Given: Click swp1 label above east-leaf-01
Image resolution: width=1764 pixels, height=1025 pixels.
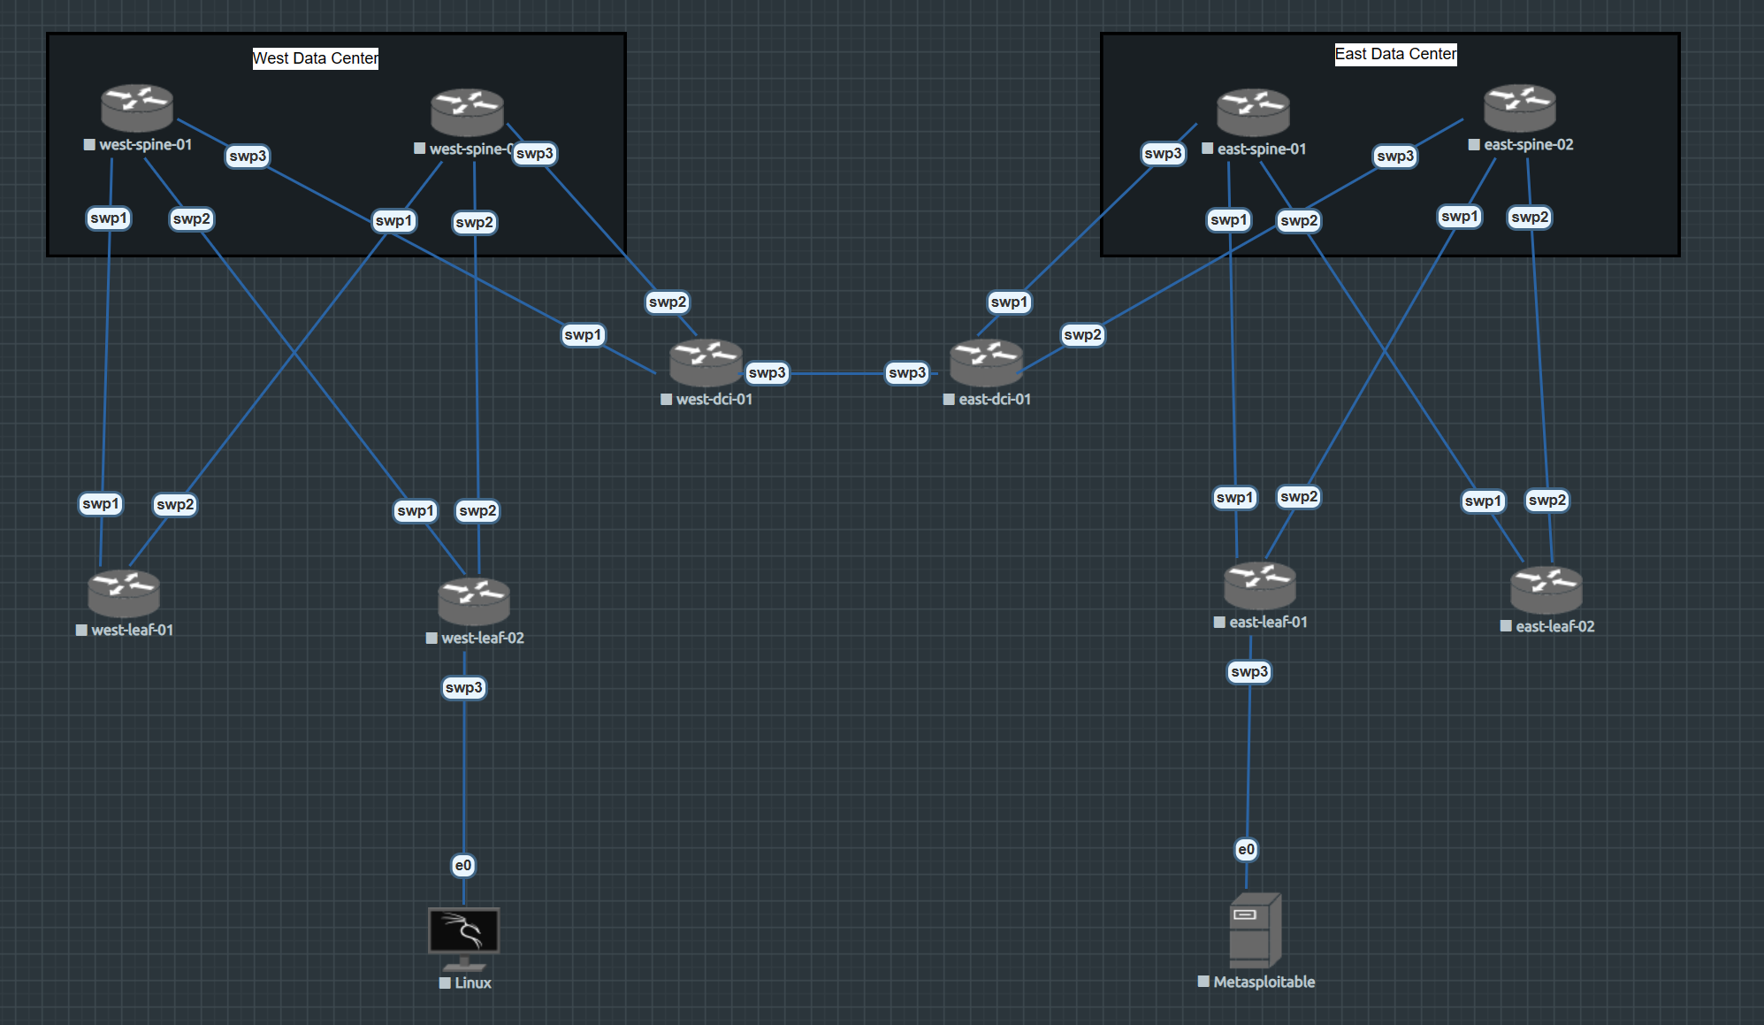Looking at the screenshot, I should click(x=1235, y=497).
